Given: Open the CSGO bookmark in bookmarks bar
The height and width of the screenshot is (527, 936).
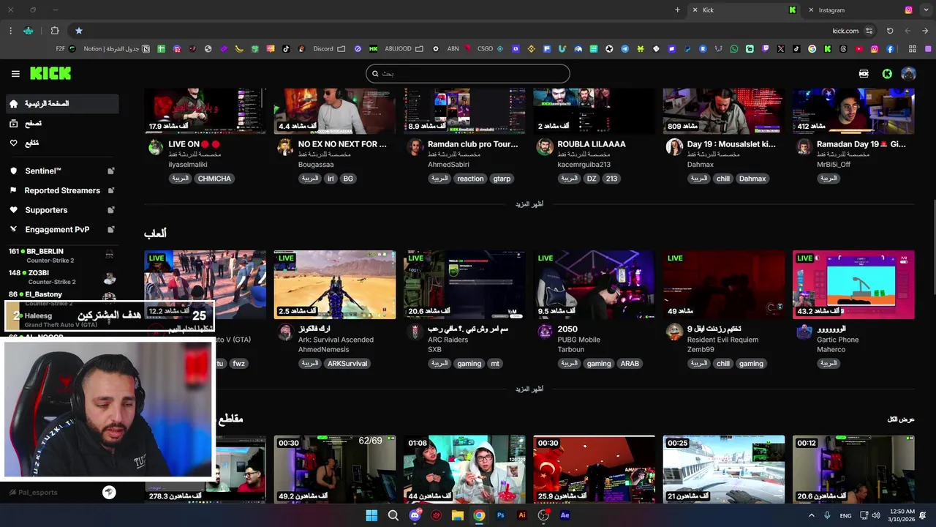Looking at the screenshot, I should [490, 49].
